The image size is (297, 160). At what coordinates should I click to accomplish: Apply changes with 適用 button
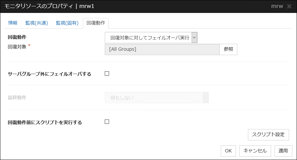283,151
